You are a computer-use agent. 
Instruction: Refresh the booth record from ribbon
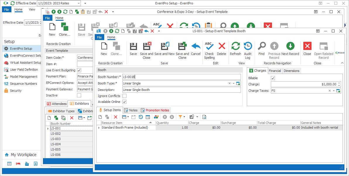click(x=235, y=49)
